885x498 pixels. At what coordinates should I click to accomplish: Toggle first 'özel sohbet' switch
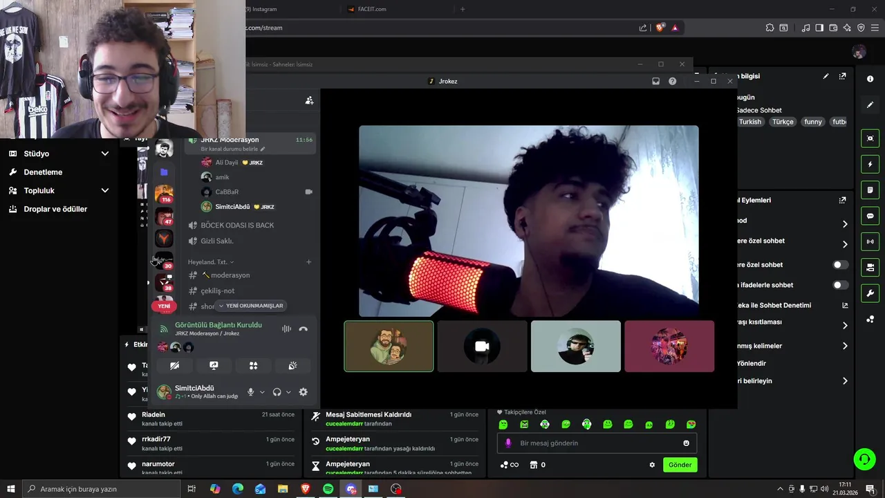840,265
